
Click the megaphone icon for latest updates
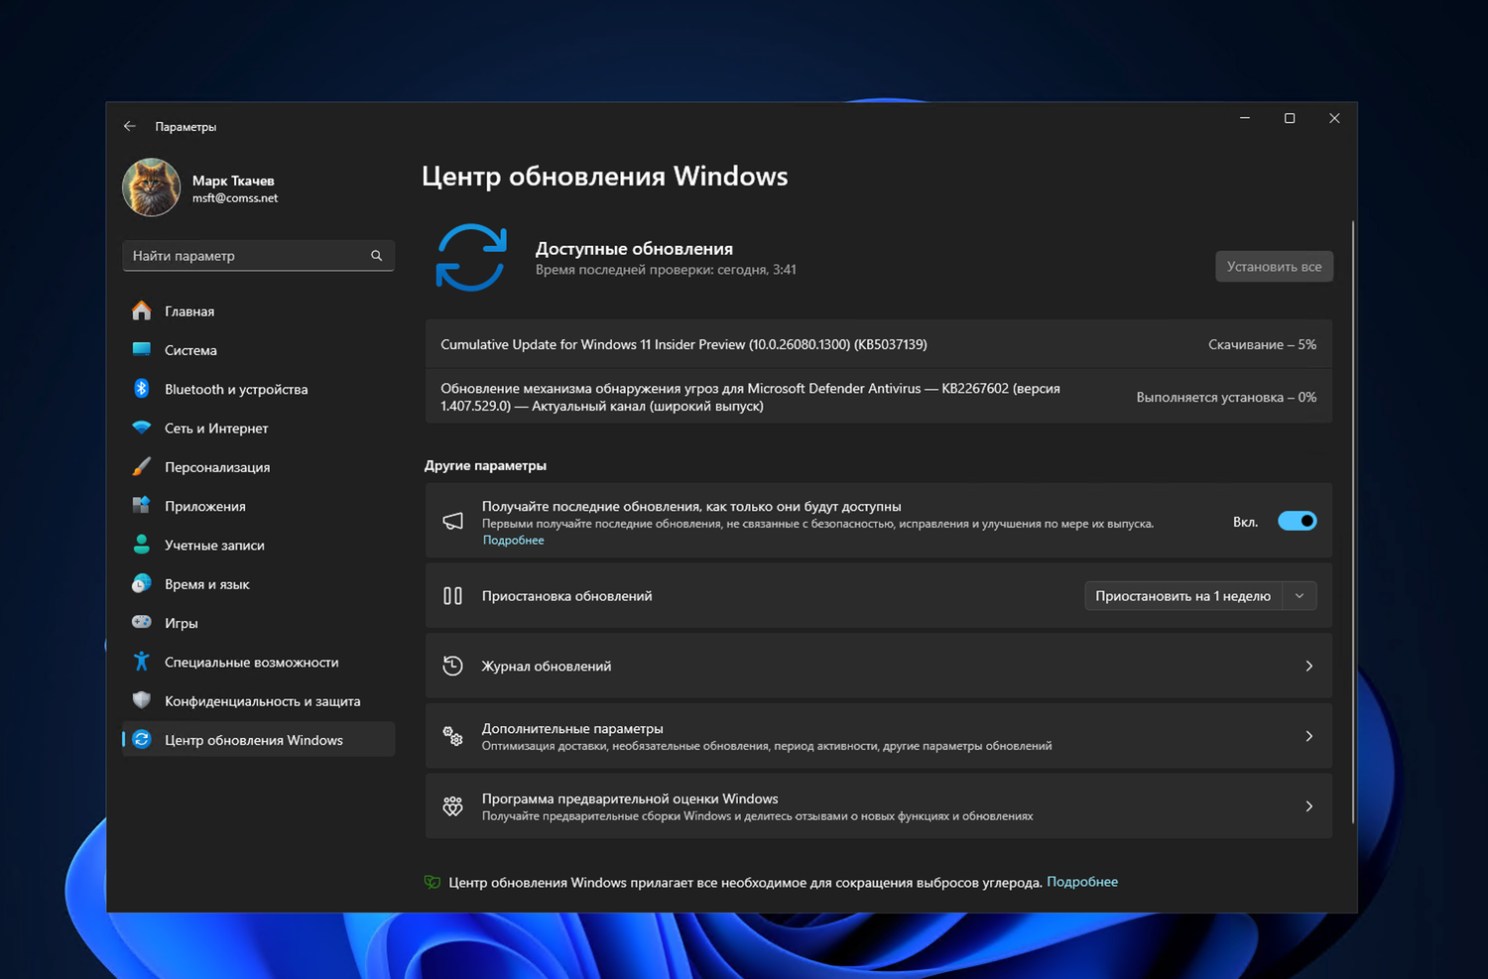pos(453,521)
